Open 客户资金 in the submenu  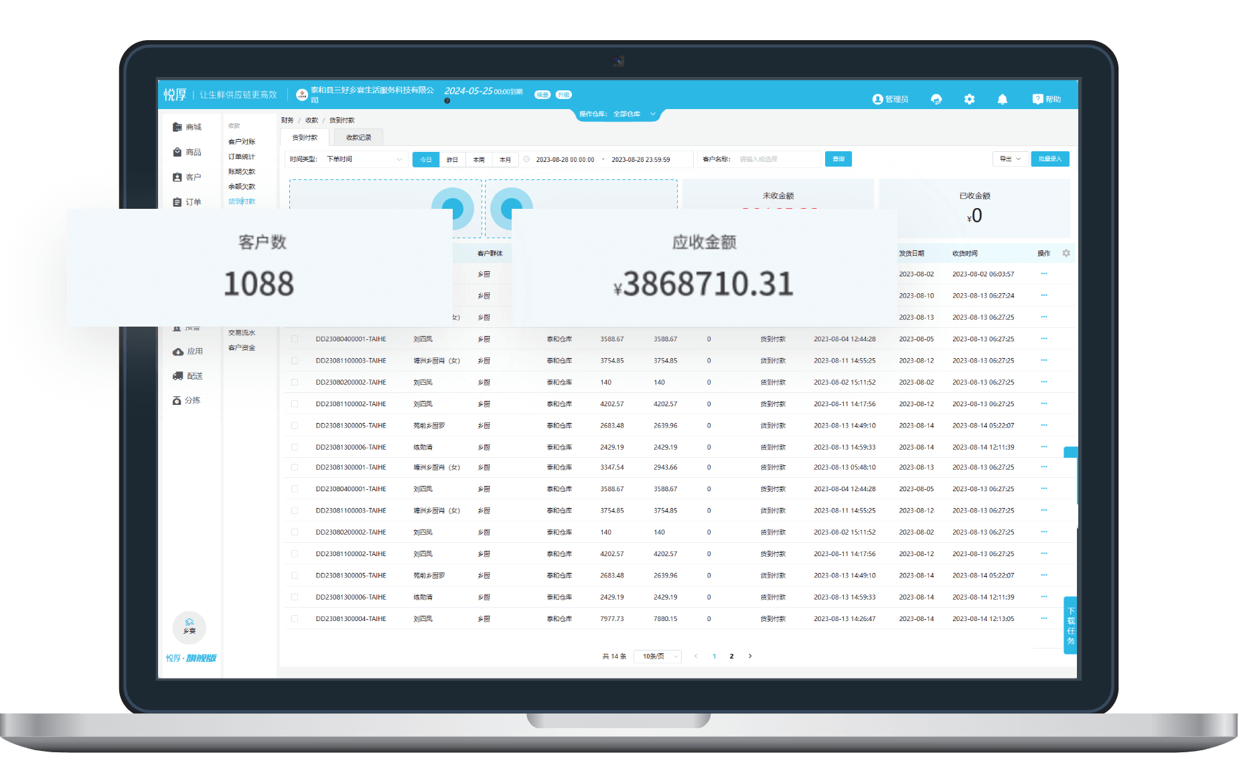tap(242, 348)
